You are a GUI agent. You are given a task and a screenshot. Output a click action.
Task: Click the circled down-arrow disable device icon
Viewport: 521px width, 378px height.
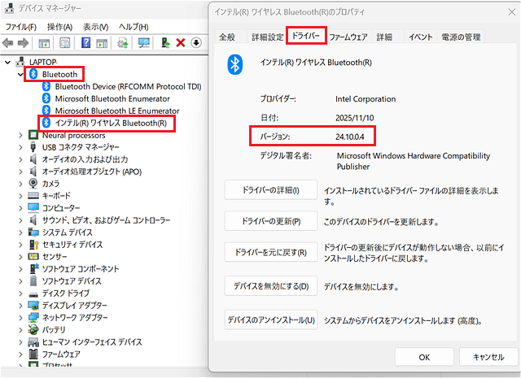coord(196,42)
